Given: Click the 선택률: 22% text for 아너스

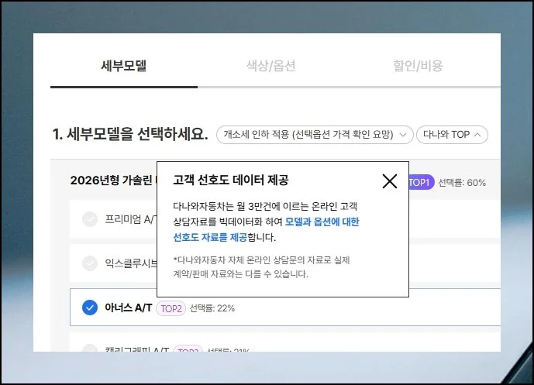Looking at the screenshot, I should click(212, 308).
